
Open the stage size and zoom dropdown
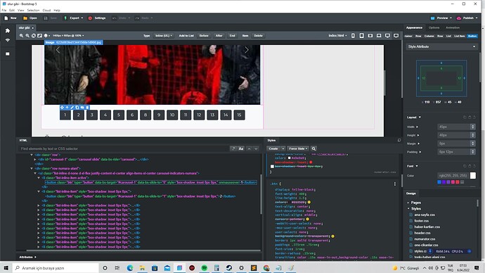(68, 36)
